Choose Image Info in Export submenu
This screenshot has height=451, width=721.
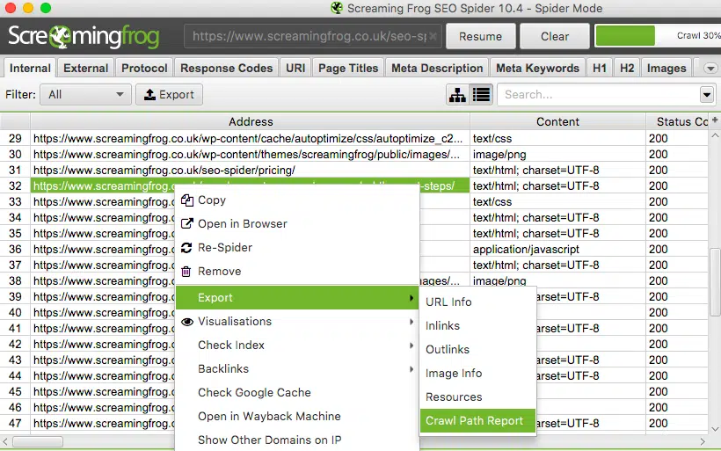pos(477,374)
